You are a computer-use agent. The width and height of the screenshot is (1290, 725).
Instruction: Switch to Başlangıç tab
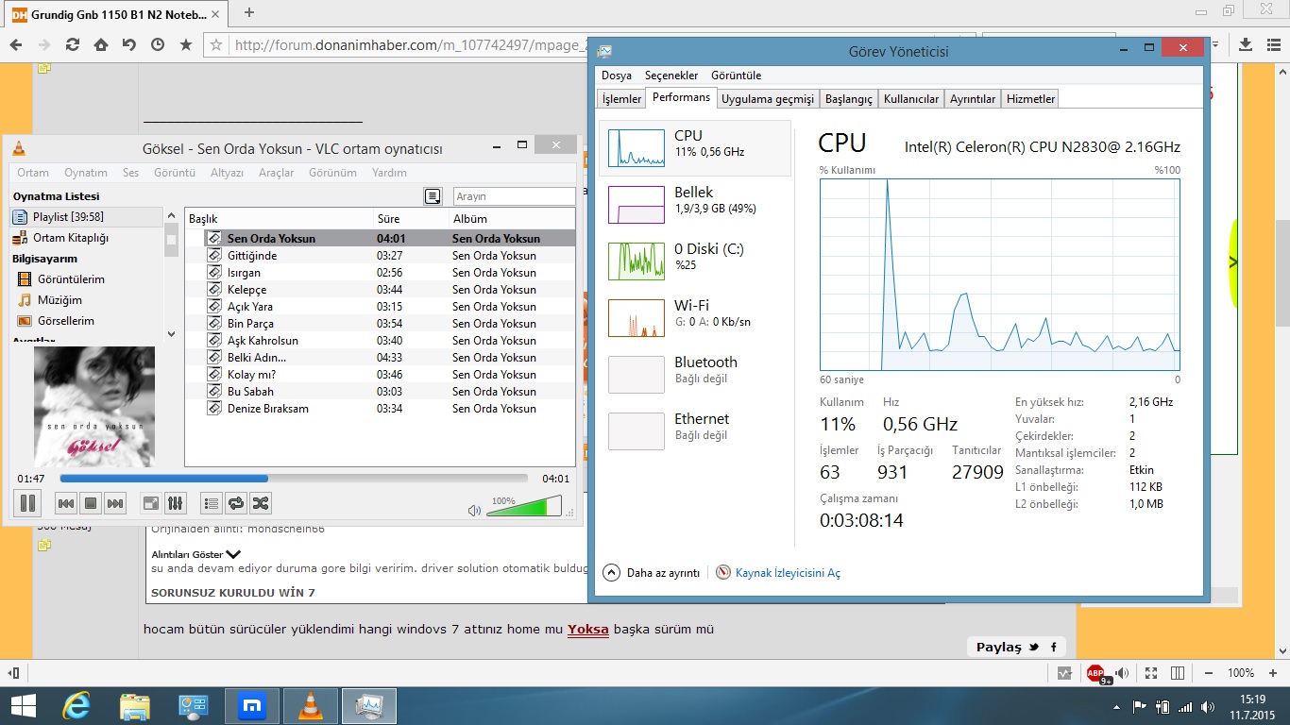pos(849,98)
